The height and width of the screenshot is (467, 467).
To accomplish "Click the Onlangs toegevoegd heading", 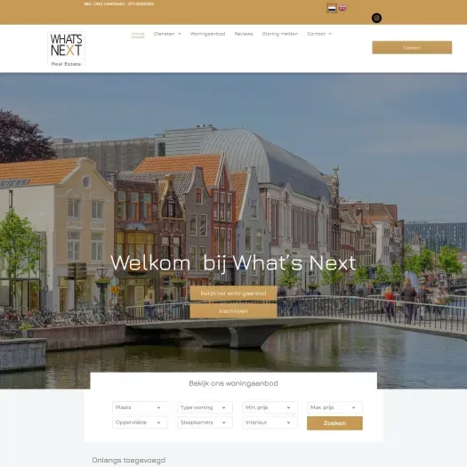I will point(129,461).
